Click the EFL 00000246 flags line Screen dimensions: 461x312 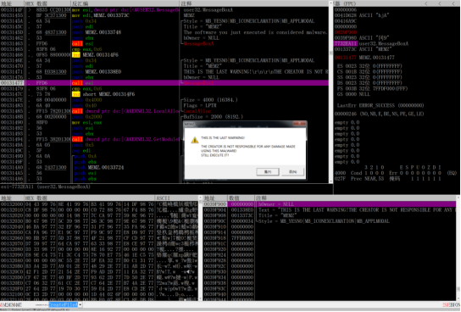[380, 114]
